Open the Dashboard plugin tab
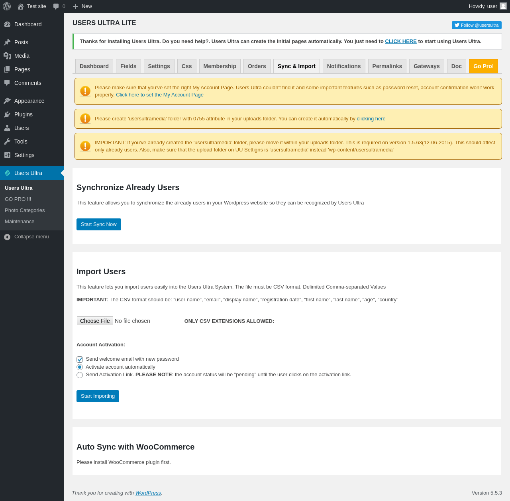 coord(94,66)
